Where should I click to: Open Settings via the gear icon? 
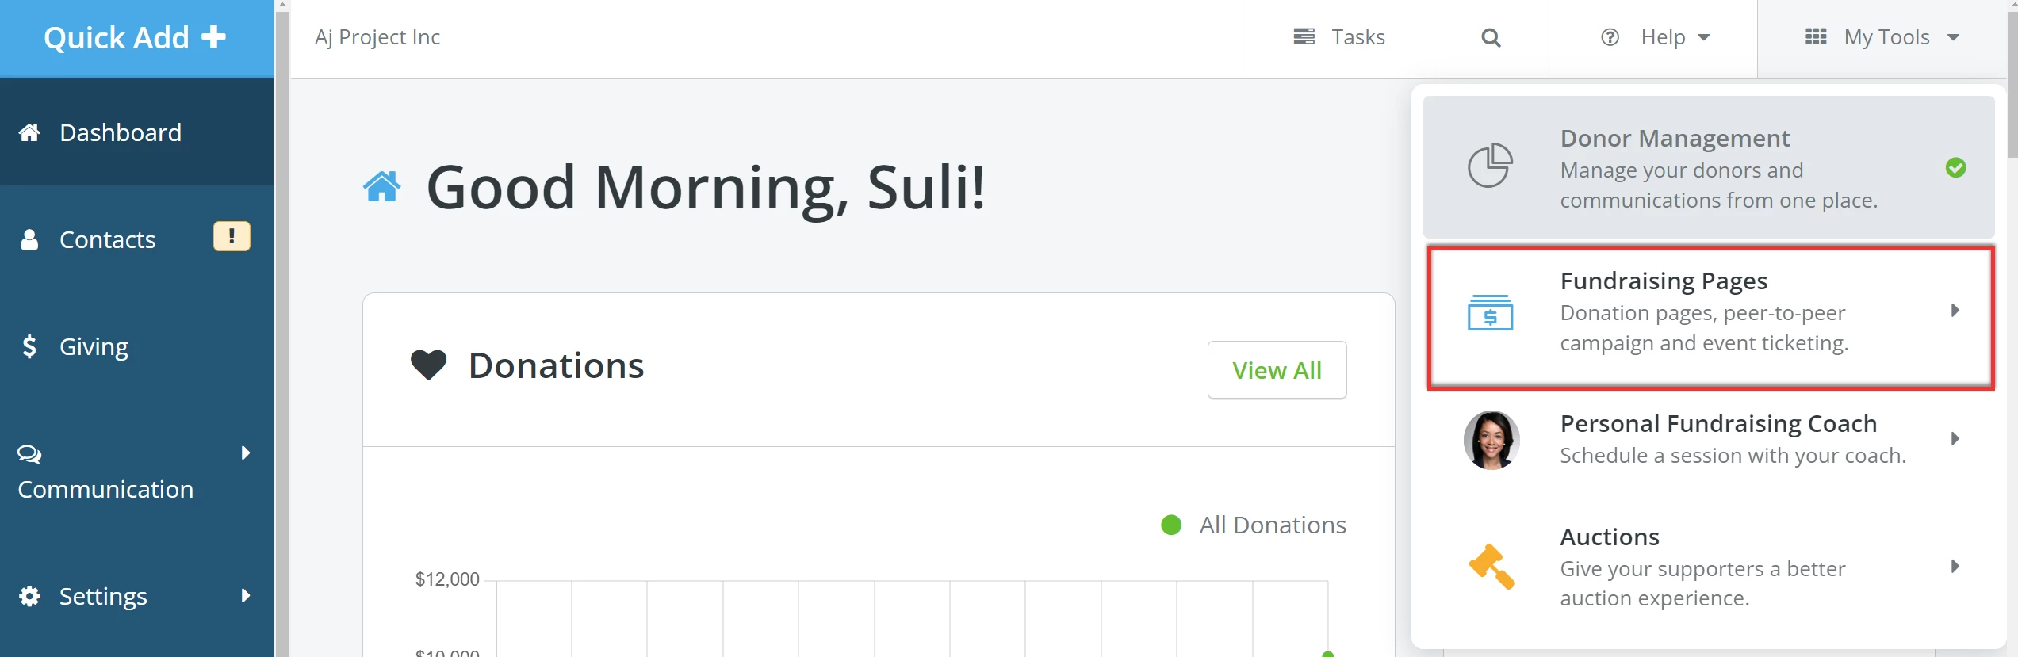point(30,595)
